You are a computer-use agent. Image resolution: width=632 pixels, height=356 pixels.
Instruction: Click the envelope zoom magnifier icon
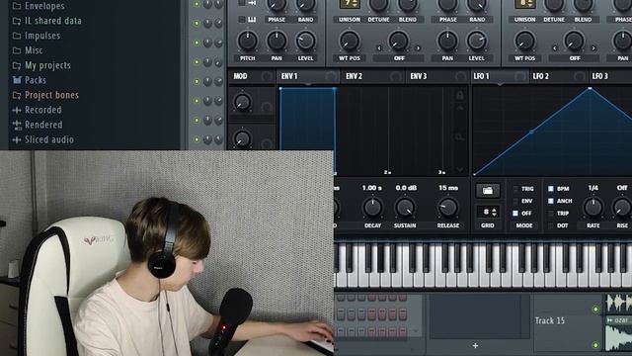459,137
